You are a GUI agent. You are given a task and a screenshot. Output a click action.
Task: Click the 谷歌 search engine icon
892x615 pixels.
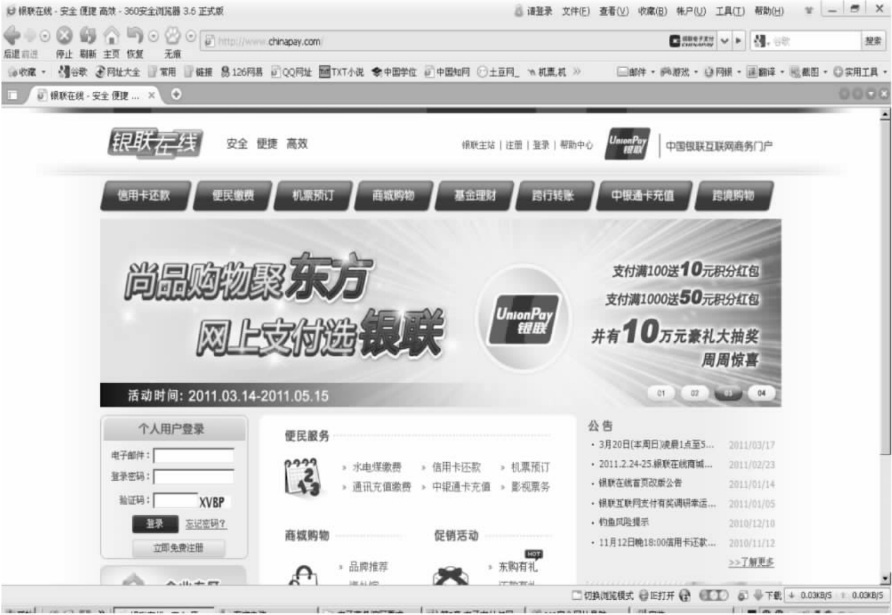(x=760, y=41)
